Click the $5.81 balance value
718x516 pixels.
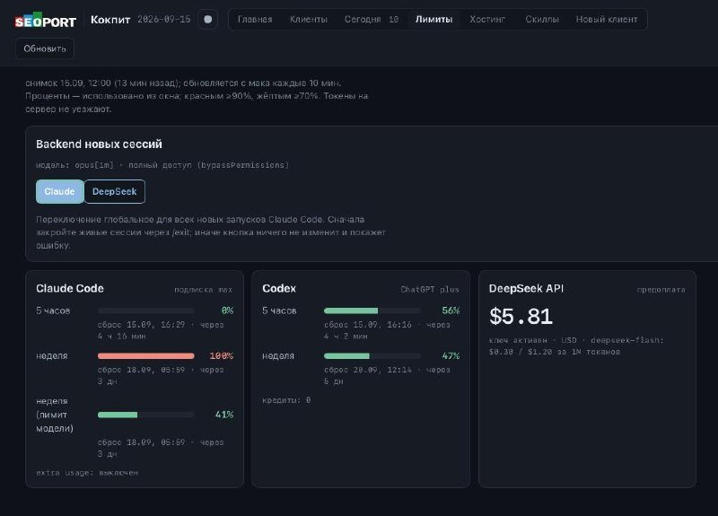[x=521, y=317]
